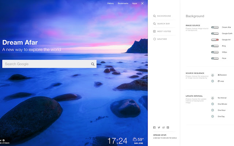Choose No Interval for update interval

point(212,98)
